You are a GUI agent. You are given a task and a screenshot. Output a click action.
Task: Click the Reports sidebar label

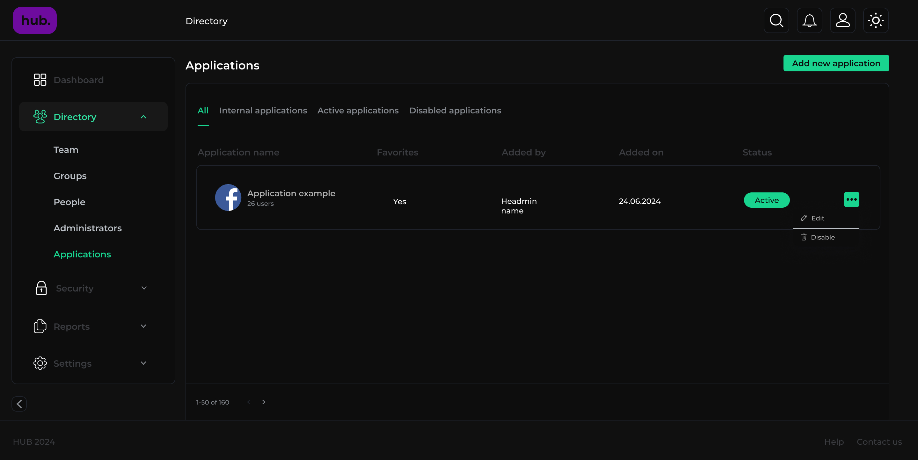pos(72,327)
